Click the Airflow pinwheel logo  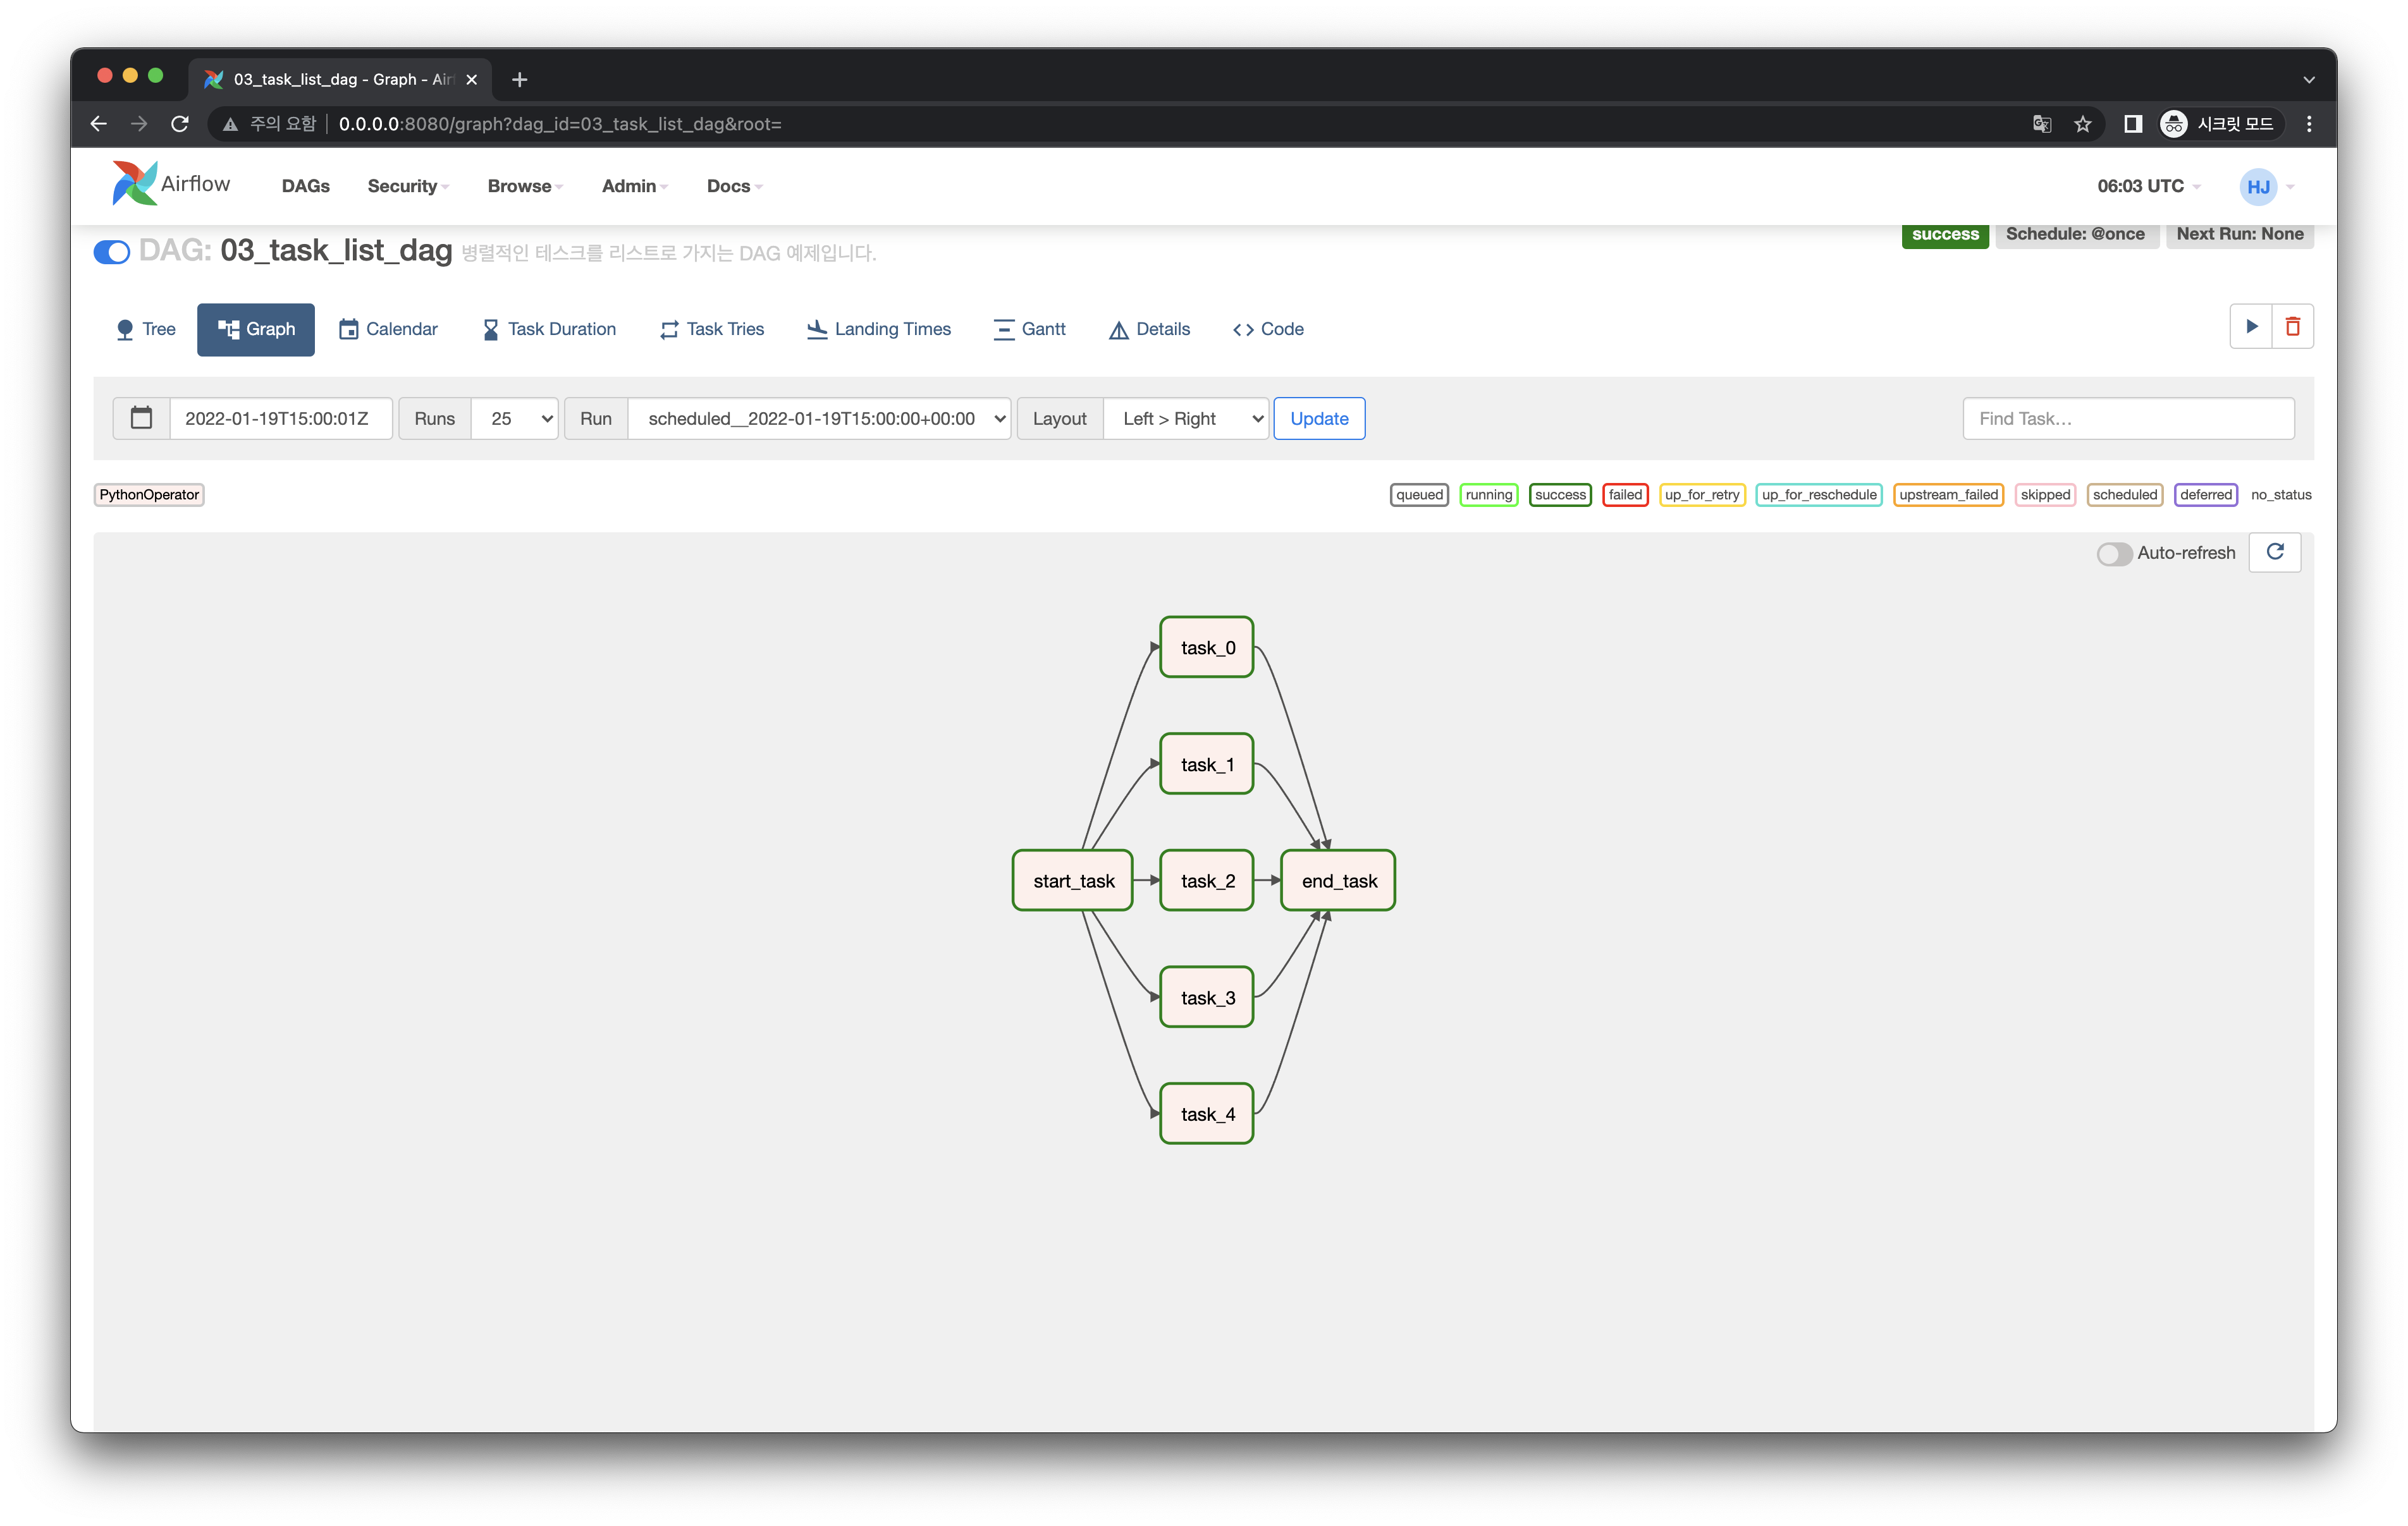pyautogui.click(x=134, y=184)
